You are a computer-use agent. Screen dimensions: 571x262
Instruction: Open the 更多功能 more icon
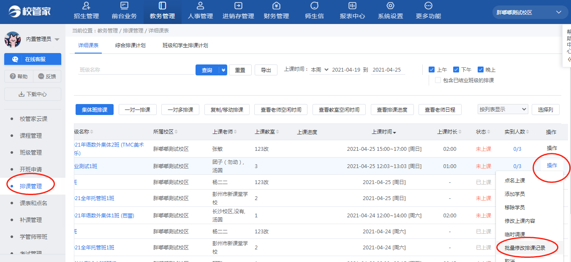pyautogui.click(x=428, y=6)
